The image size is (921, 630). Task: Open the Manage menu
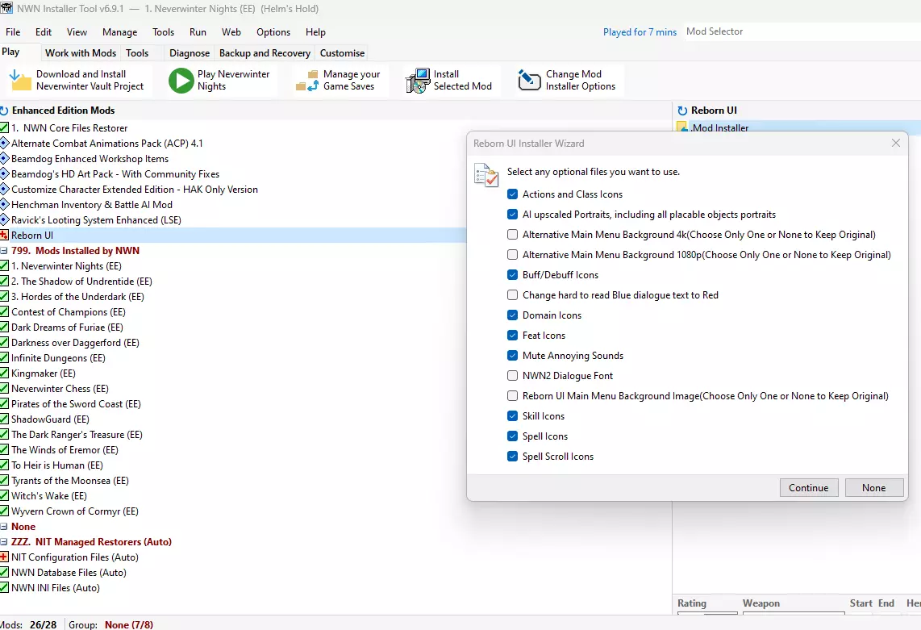(119, 32)
